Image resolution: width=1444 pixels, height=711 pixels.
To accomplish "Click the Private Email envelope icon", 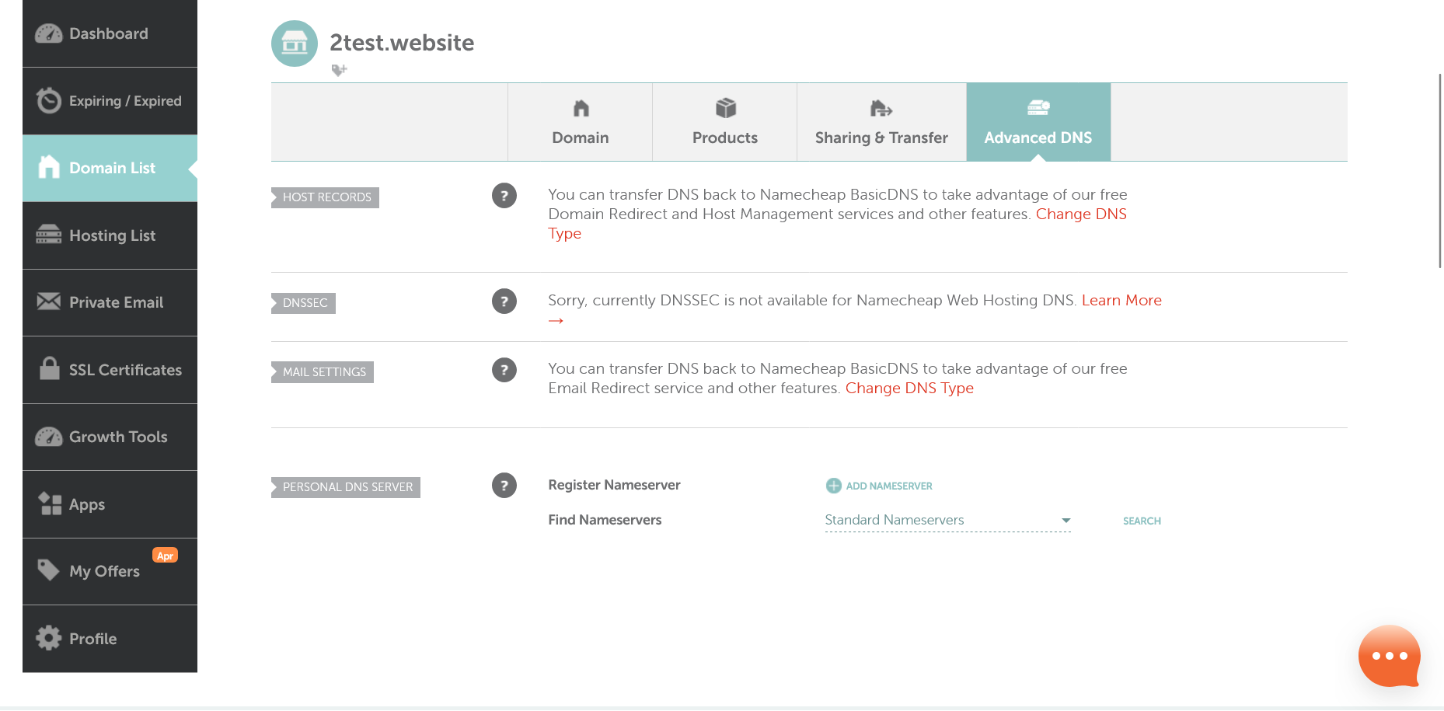I will coord(48,301).
